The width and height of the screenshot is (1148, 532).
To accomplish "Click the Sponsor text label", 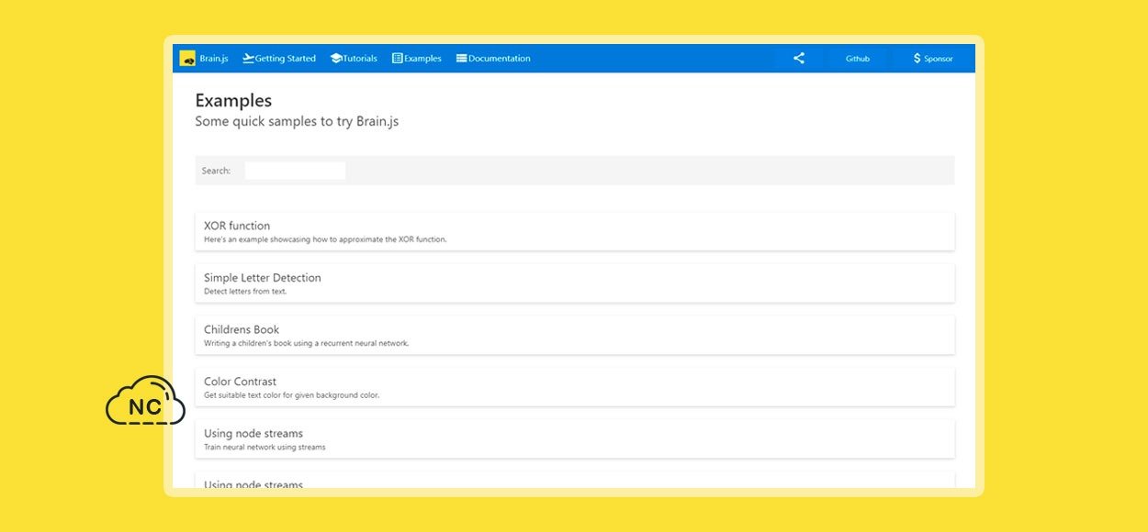I will (x=938, y=59).
